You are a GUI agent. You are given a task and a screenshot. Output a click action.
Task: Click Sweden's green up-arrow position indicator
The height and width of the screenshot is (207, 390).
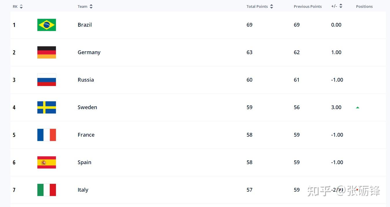pos(358,107)
